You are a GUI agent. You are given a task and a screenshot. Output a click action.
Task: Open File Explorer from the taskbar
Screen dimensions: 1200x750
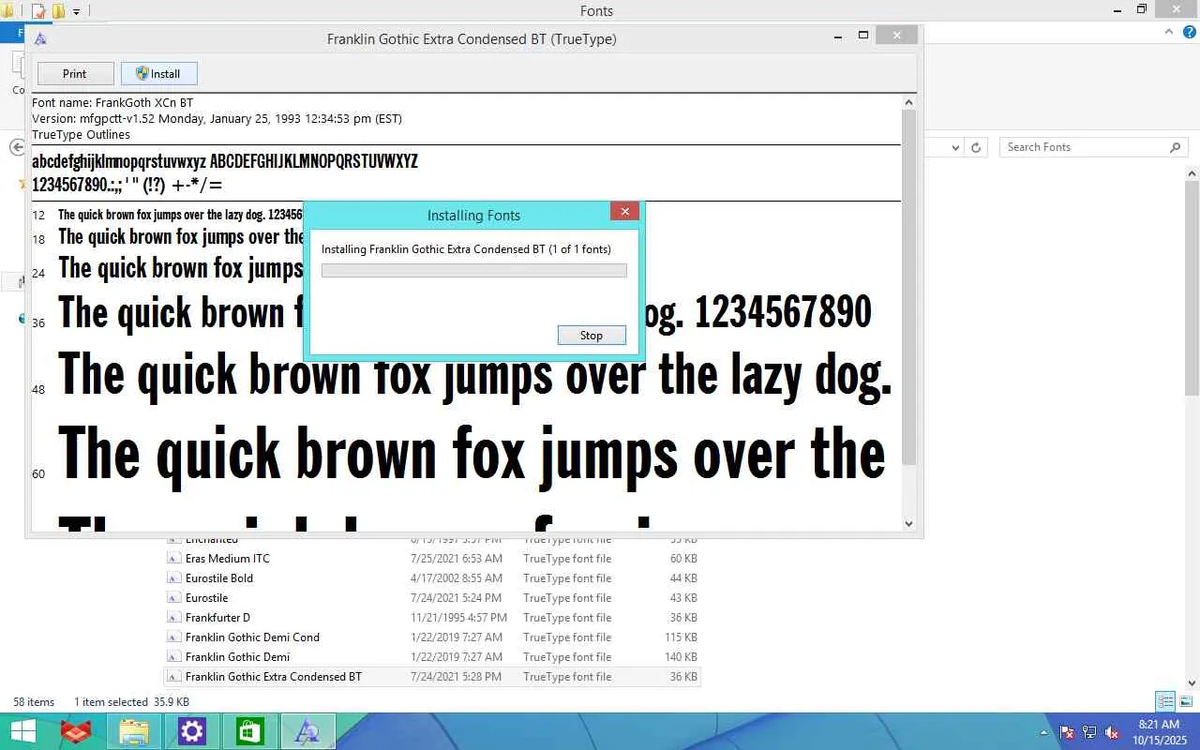[134, 731]
